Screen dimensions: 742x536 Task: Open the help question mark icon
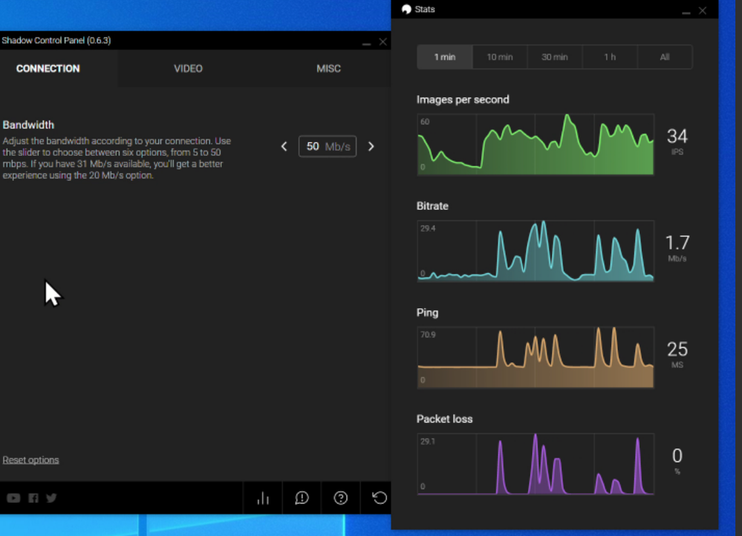(x=341, y=498)
